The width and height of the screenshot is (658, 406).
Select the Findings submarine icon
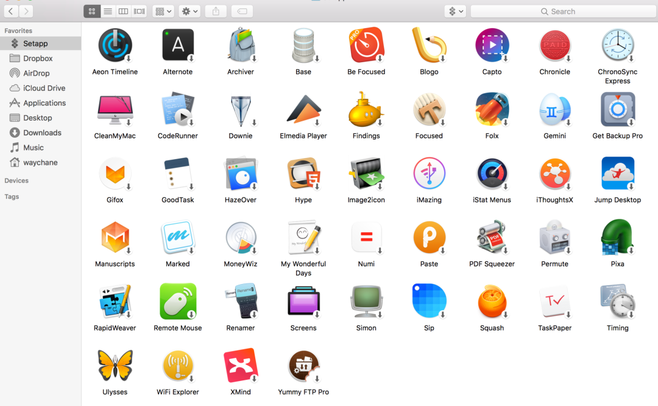point(366,109)
